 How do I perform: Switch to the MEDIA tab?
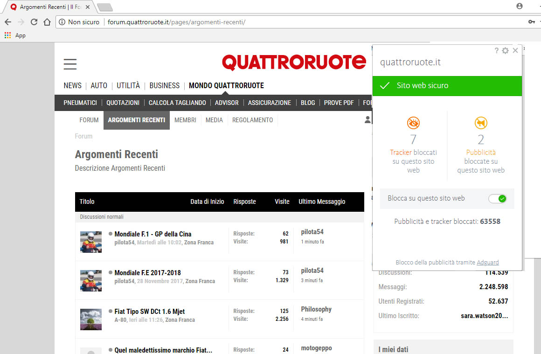click(214, 120)
